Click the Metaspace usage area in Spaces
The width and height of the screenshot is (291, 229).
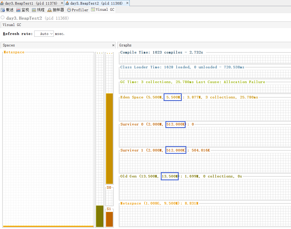click(48, 140)
